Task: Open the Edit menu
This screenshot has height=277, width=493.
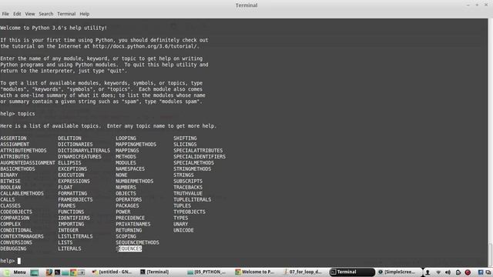Action: (17, 14)
